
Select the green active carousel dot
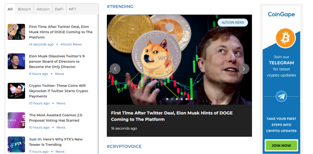[172, 99]
